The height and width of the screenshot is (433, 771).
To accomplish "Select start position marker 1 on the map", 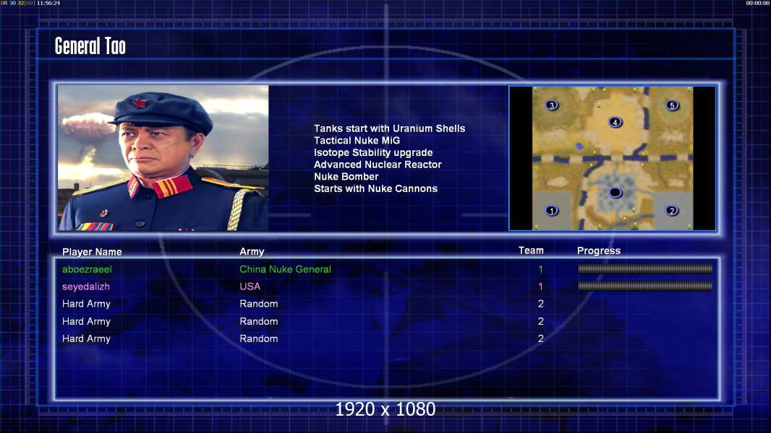I will (552, 211).
